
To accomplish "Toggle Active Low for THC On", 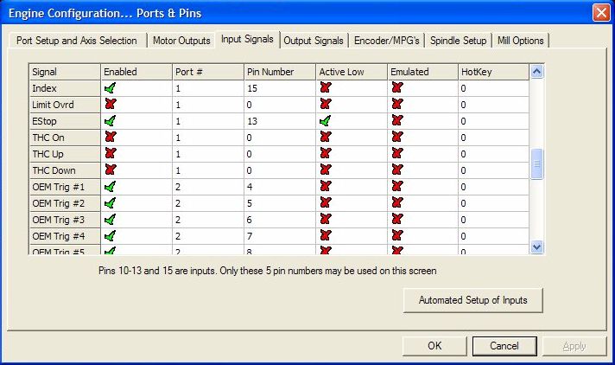I will point(326,137).
